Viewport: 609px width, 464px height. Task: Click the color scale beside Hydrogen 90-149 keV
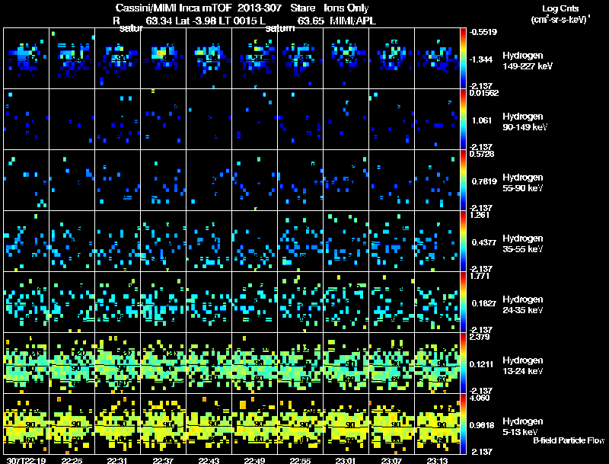pos(464,120)
